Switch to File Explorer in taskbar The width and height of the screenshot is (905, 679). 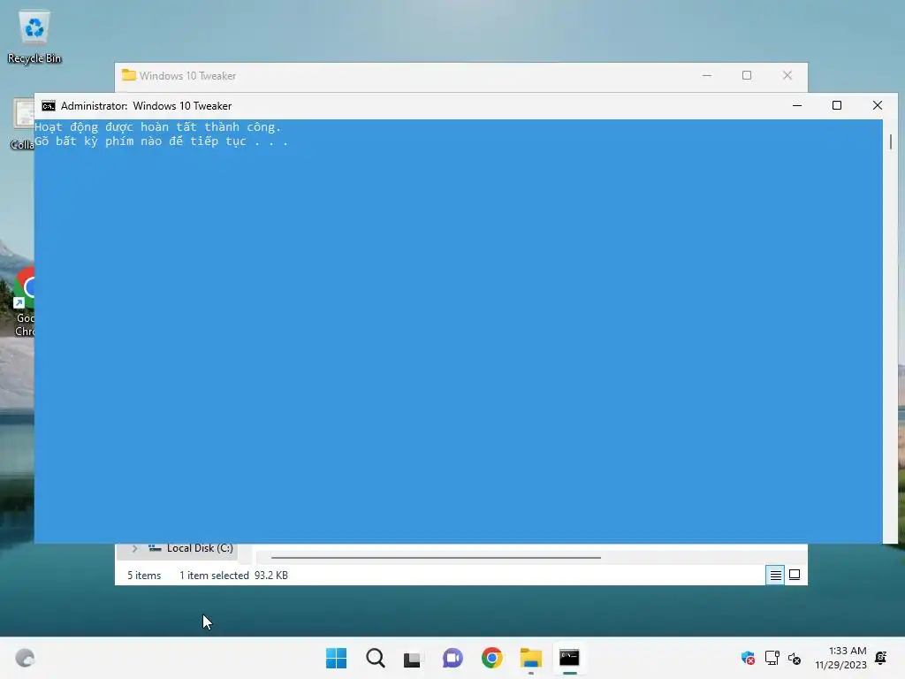[x=530, y=658]
